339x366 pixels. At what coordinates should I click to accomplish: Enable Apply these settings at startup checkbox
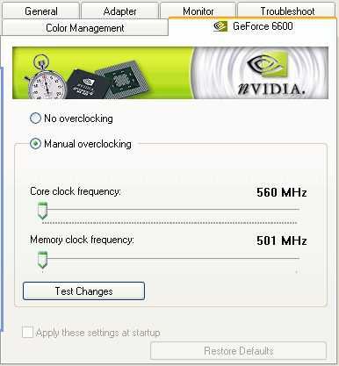coord(27,333)
